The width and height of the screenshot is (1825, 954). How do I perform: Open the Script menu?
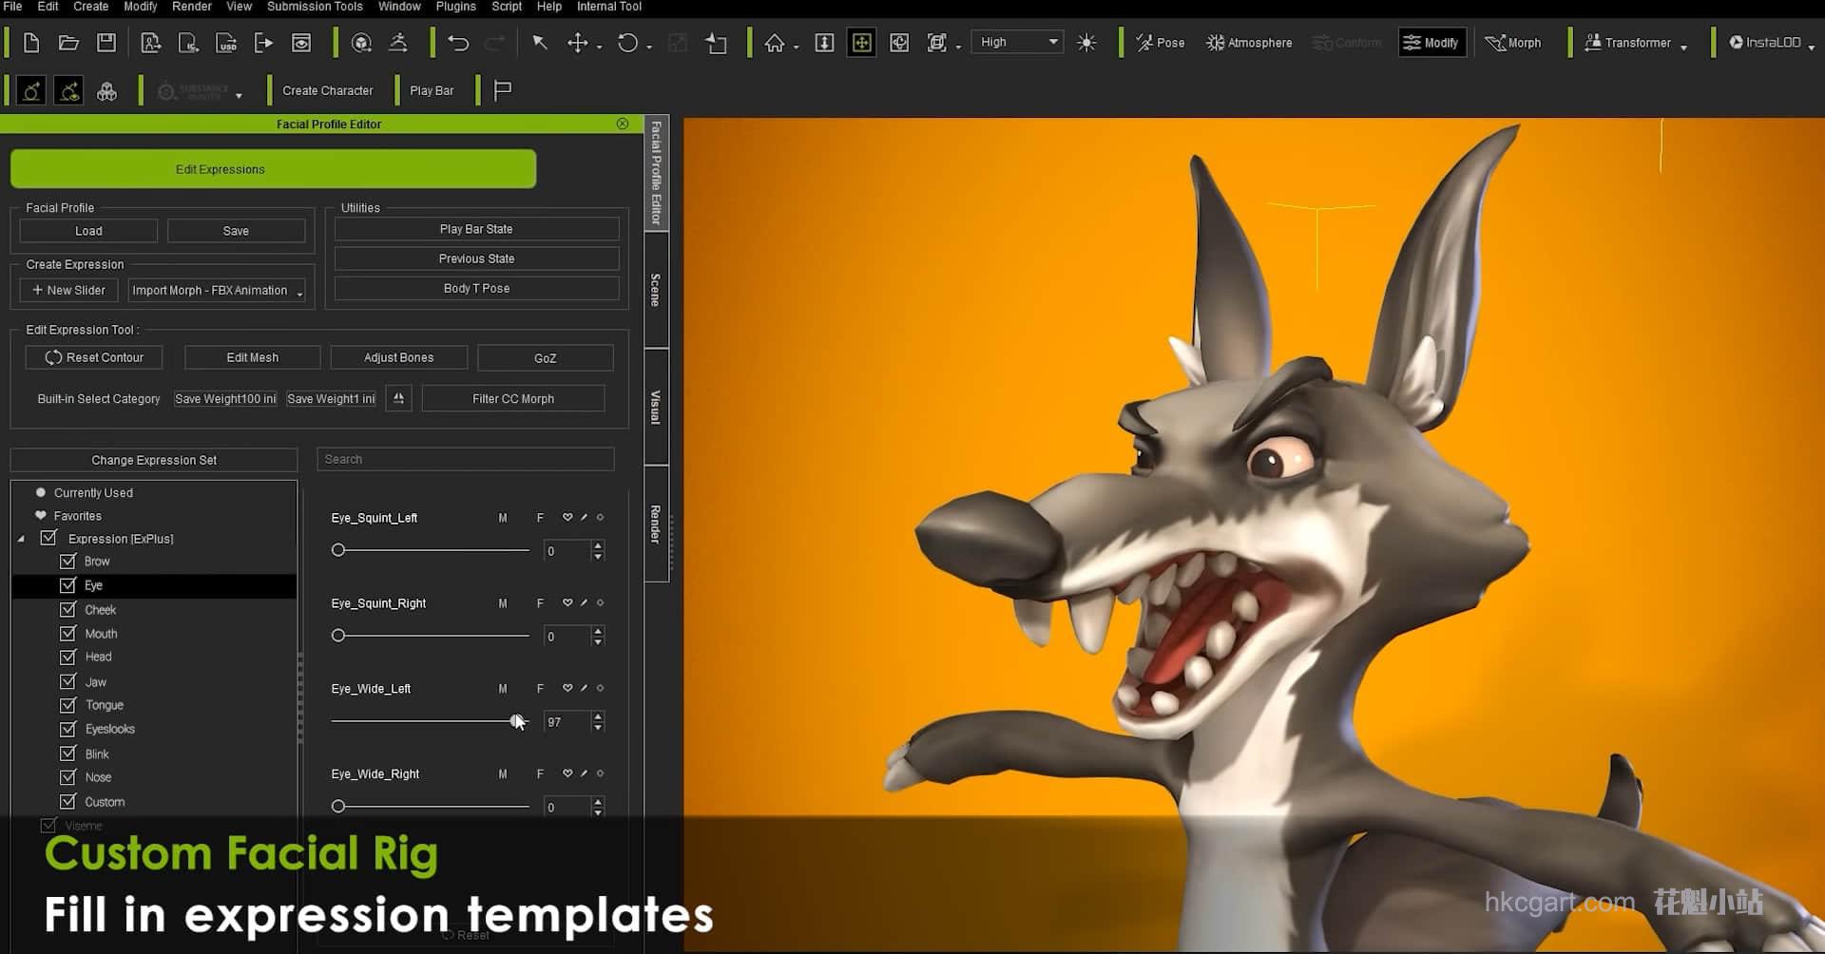pos(506,7)
